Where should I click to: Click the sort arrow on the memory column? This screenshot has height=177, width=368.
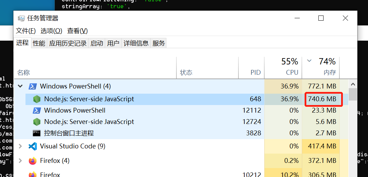(x=309, y=61)
